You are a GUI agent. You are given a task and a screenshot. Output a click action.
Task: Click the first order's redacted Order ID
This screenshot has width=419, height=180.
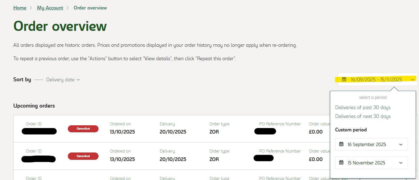[39, 131]
